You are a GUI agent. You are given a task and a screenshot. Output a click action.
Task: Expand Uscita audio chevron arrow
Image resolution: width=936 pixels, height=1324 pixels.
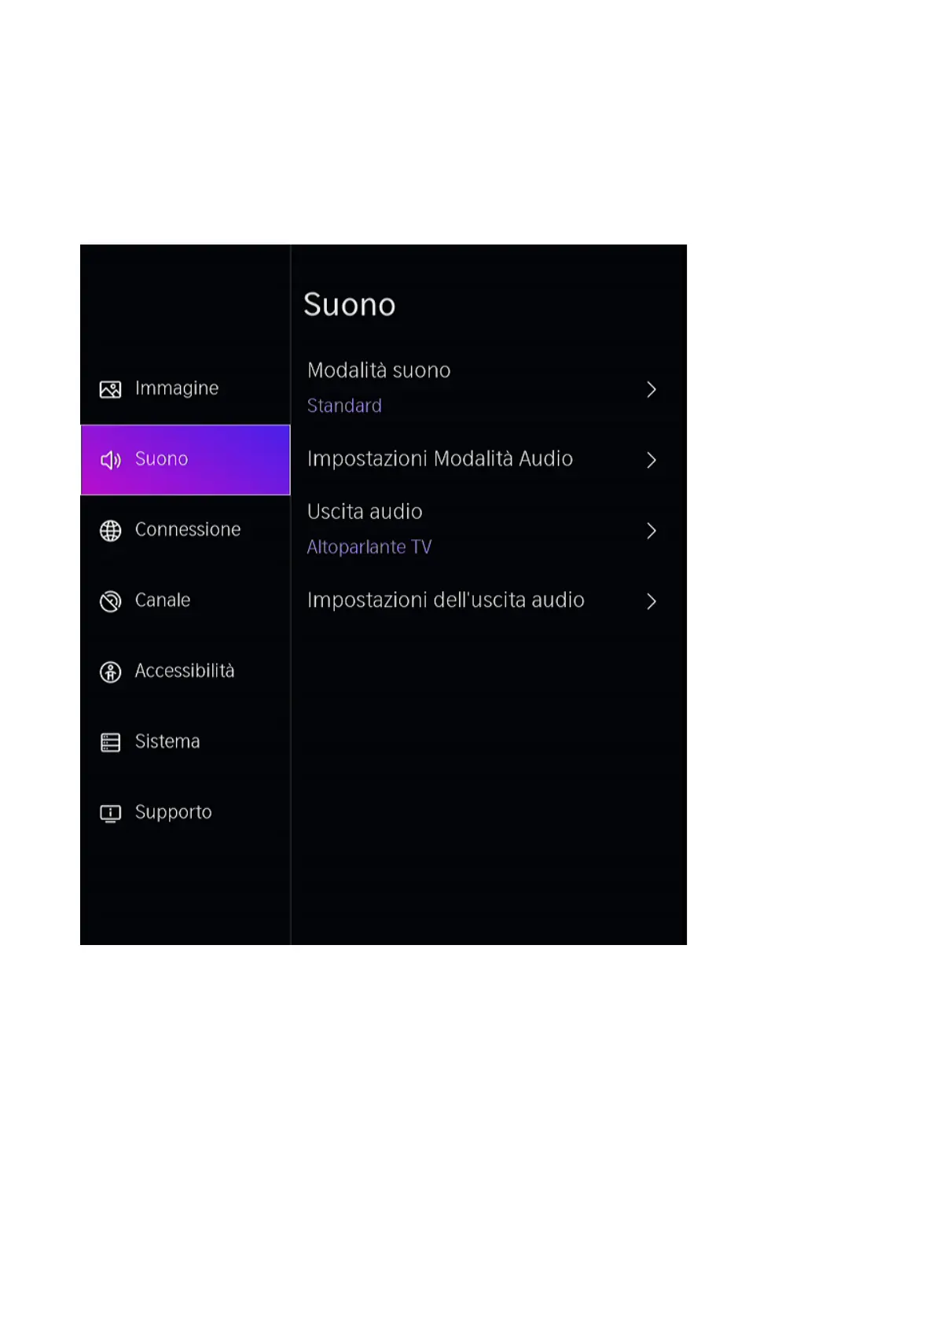(x=651, y=531)
